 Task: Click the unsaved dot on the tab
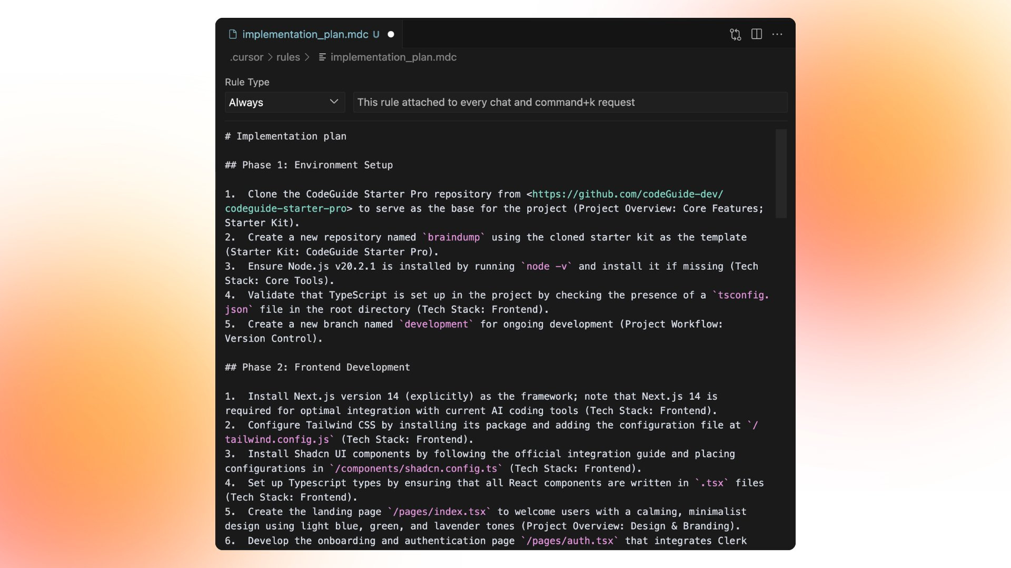click(391, 34)
